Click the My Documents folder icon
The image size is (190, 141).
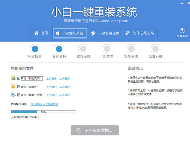(13, 78)
